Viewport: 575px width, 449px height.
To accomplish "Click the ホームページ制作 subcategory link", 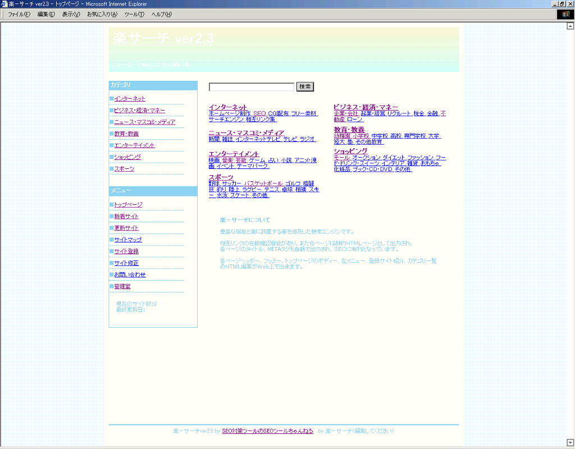I will [230, 113].
